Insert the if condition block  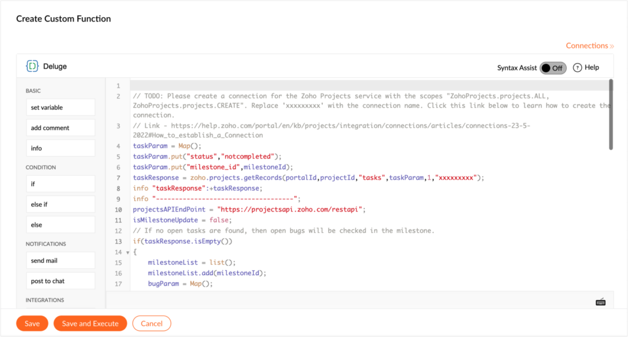(61, 184)
